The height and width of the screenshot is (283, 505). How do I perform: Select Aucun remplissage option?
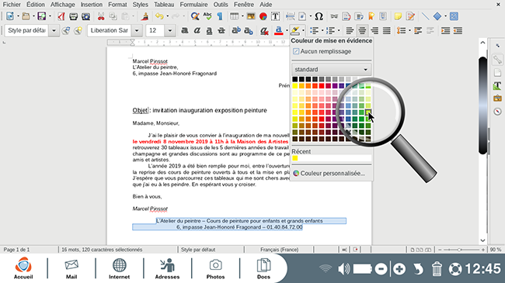[322, 51]
